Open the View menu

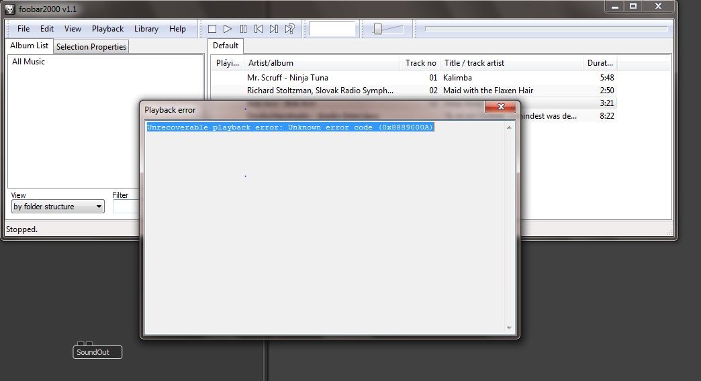point(73,29)
